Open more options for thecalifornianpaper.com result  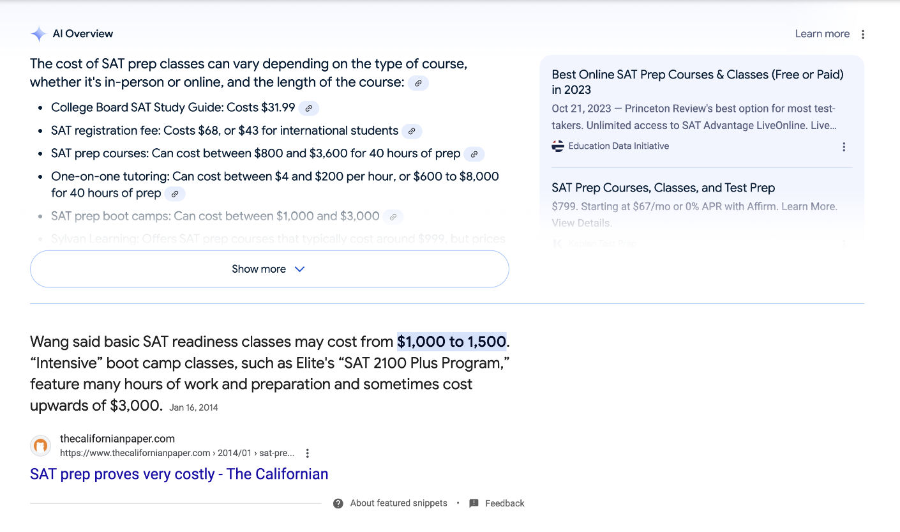pos(307,453)
